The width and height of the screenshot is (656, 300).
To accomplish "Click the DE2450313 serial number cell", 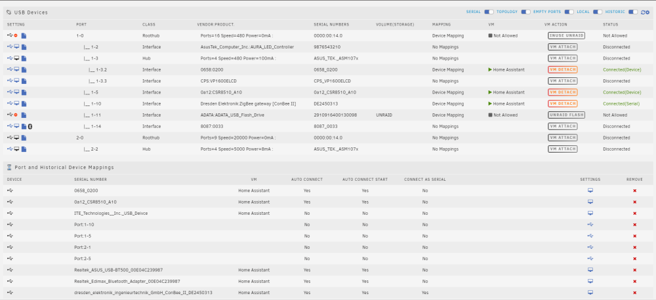I will 325,103.
